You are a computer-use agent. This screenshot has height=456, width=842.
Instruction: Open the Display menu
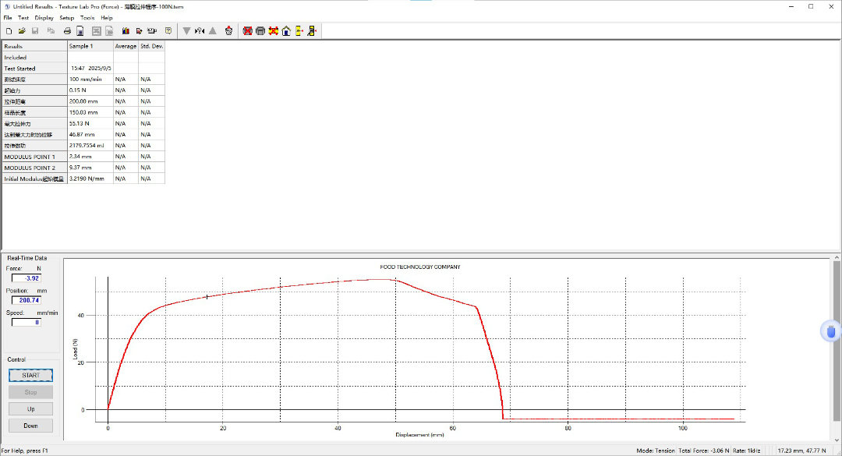pyautogui.click(x=44, y=18)
